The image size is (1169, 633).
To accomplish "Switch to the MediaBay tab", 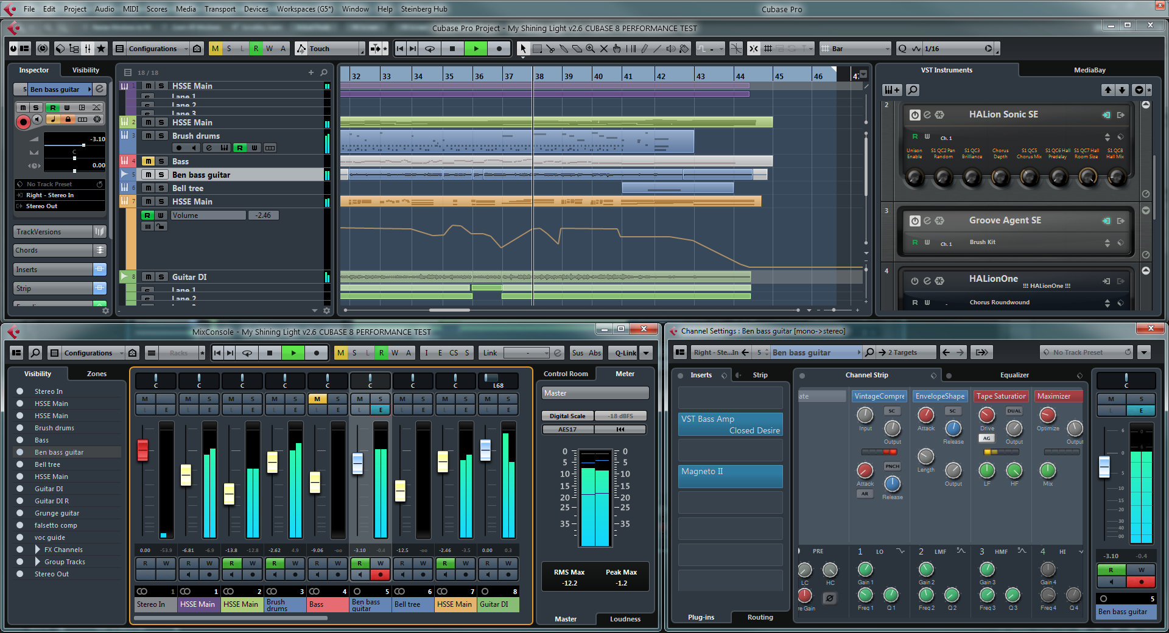I will click(x=1089, y=70).
